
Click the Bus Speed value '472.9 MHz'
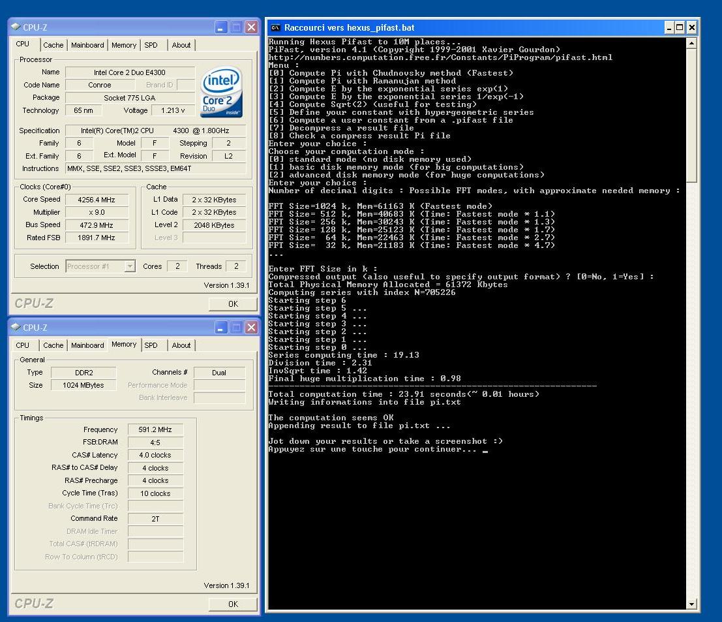pyautogui.click(x=97, y=225)
